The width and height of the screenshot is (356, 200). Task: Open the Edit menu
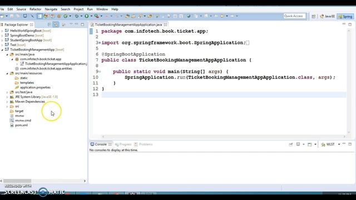click(x=10, y=9)
